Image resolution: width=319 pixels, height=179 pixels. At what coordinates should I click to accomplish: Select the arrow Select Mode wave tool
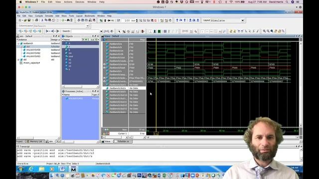(119, 31)
